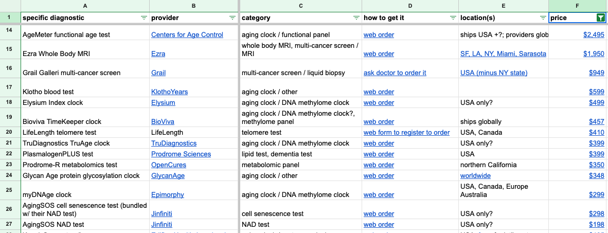
Task: Click web order link for Klotho blood test
Action: [379, 92]
